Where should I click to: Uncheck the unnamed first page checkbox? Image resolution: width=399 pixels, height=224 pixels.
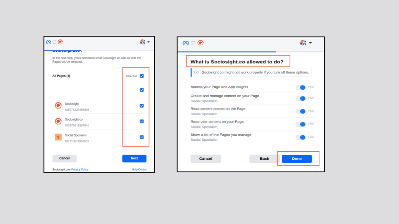tap(142, 90)
